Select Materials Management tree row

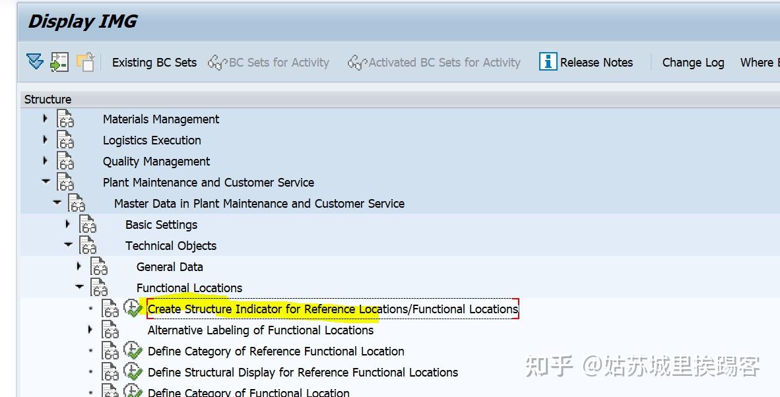[160, 119]
